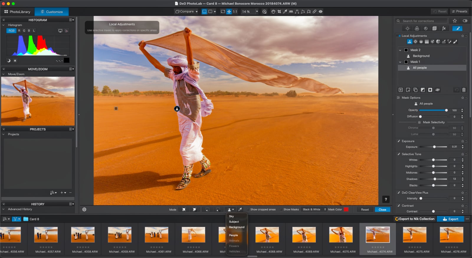This screenshot has width=472, height=258.
Task: Select the Graduated Filter mask tool
Action: point(427,42)
